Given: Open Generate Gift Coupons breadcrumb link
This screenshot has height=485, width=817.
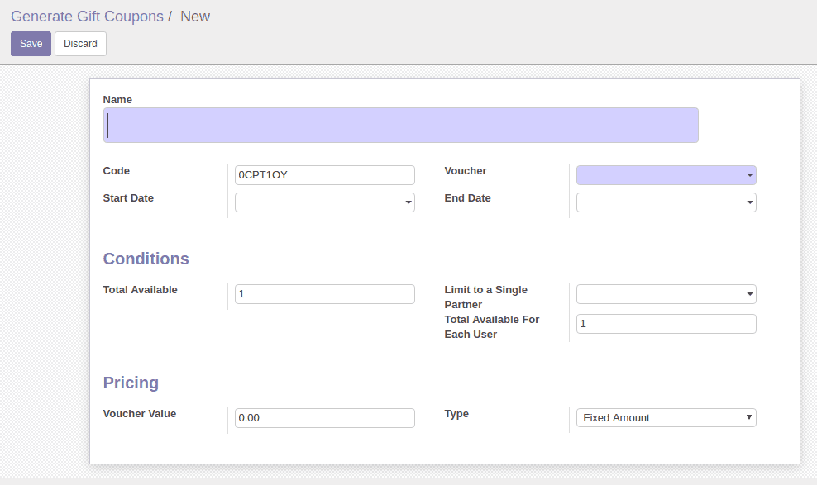Looking at the screenshot, I should [87, 17].
